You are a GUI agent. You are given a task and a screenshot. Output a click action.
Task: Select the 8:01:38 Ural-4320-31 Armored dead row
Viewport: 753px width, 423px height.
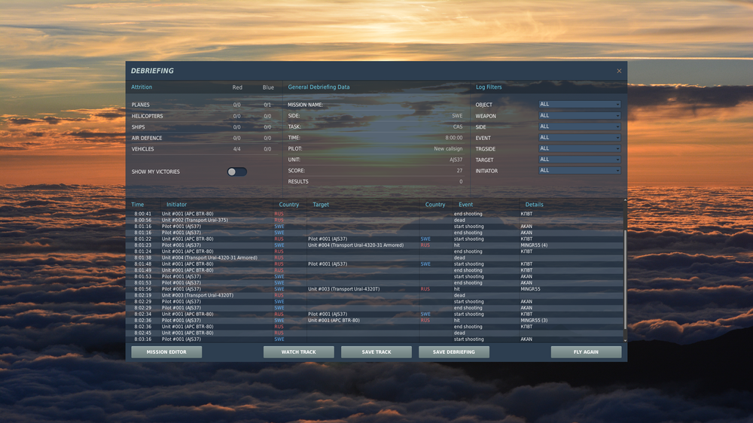click(x=376, y=257)
